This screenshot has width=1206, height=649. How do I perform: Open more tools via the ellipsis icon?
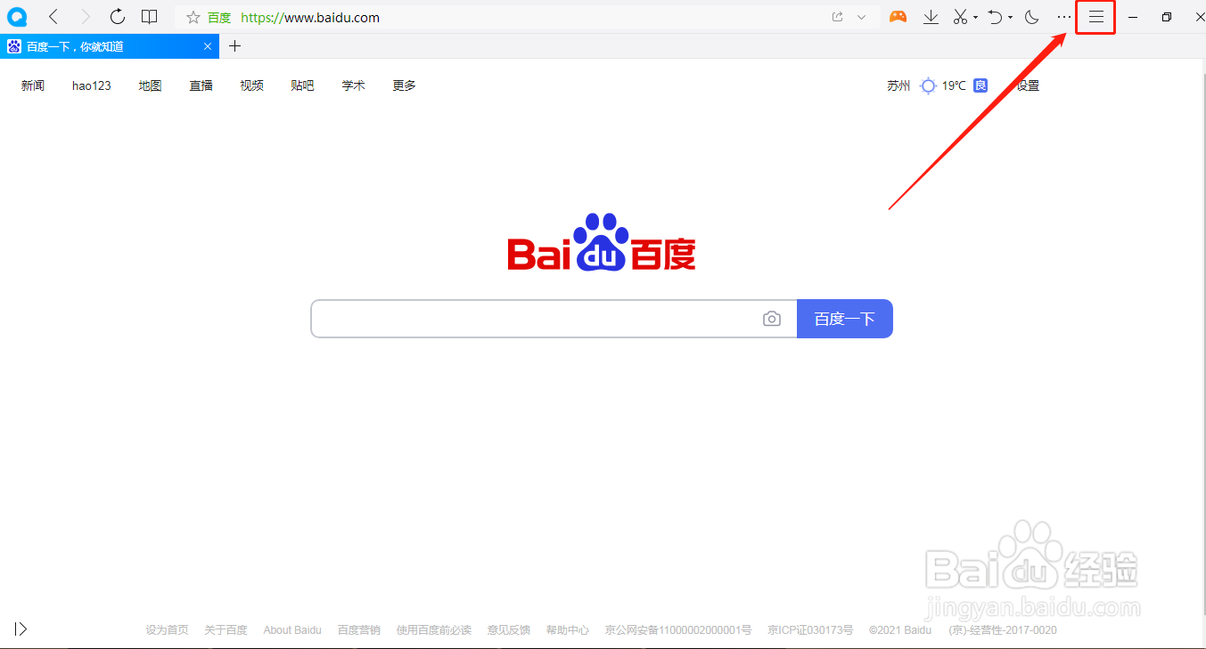pyautogui.click(x=1063, y=16)
